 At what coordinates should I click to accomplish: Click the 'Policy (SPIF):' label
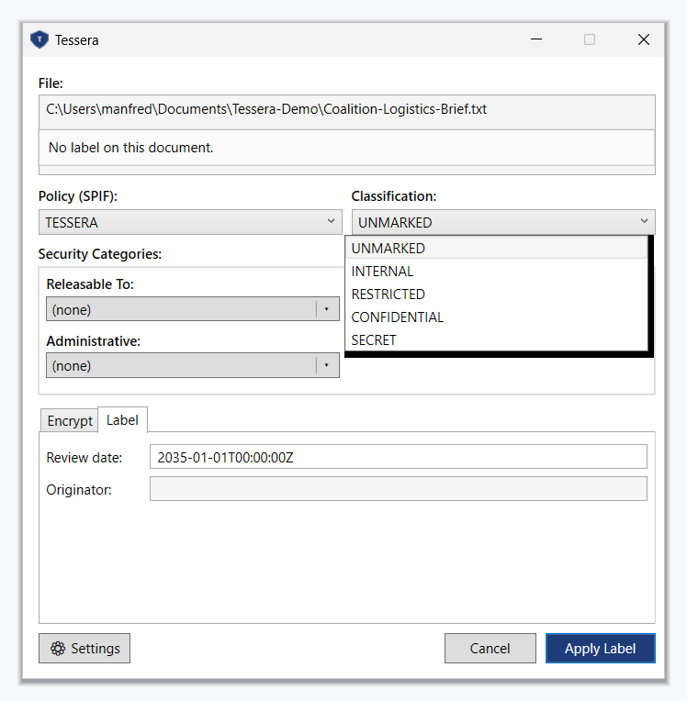78,196
